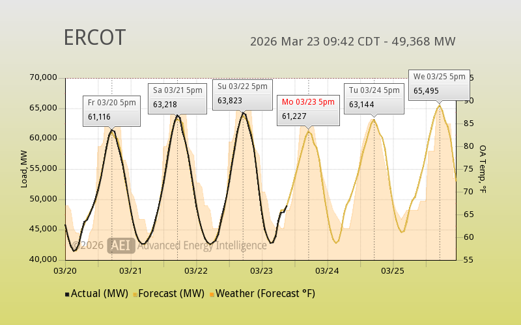Click the current load timestamp 49,368 MW text
The width and height of the screenshot is (521, 325).
point(352,42)
